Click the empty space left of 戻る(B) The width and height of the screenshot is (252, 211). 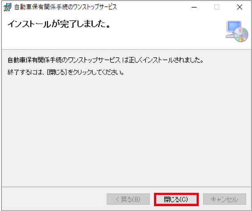tap(54, 199)
